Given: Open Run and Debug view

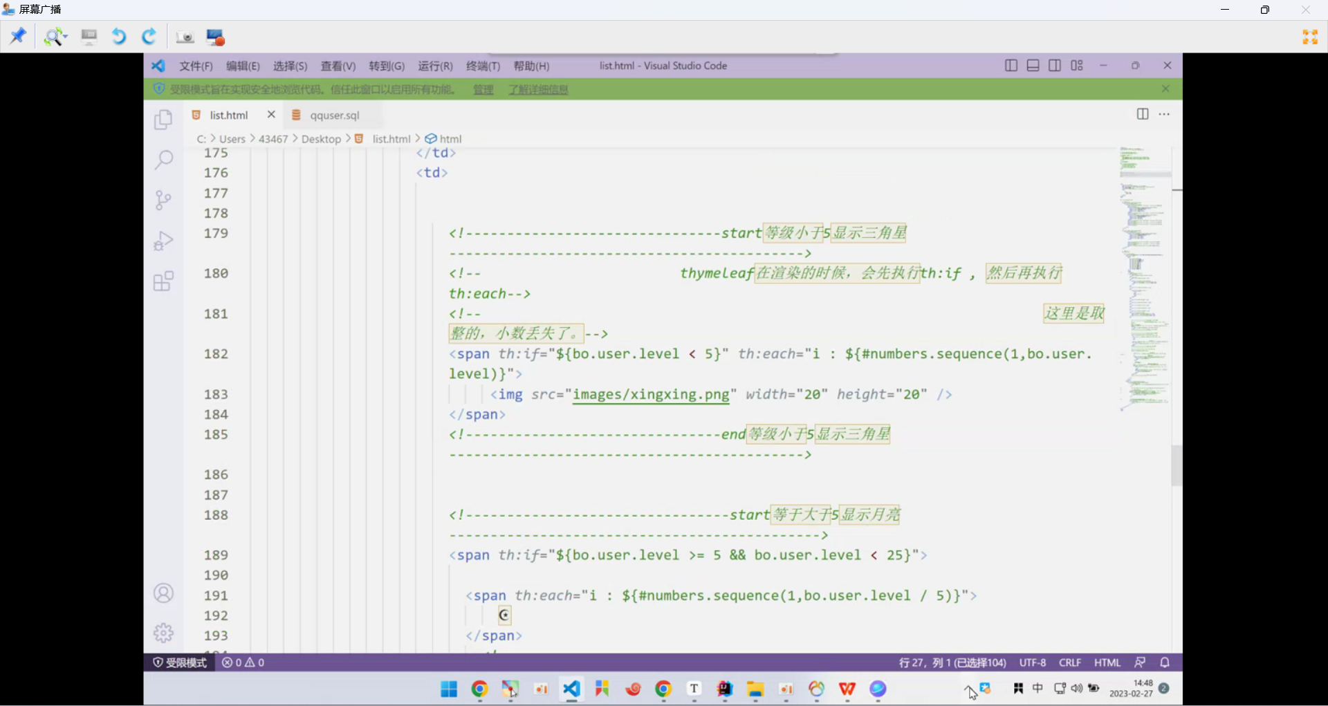Looking at the screenshot, I should (163, 241).
